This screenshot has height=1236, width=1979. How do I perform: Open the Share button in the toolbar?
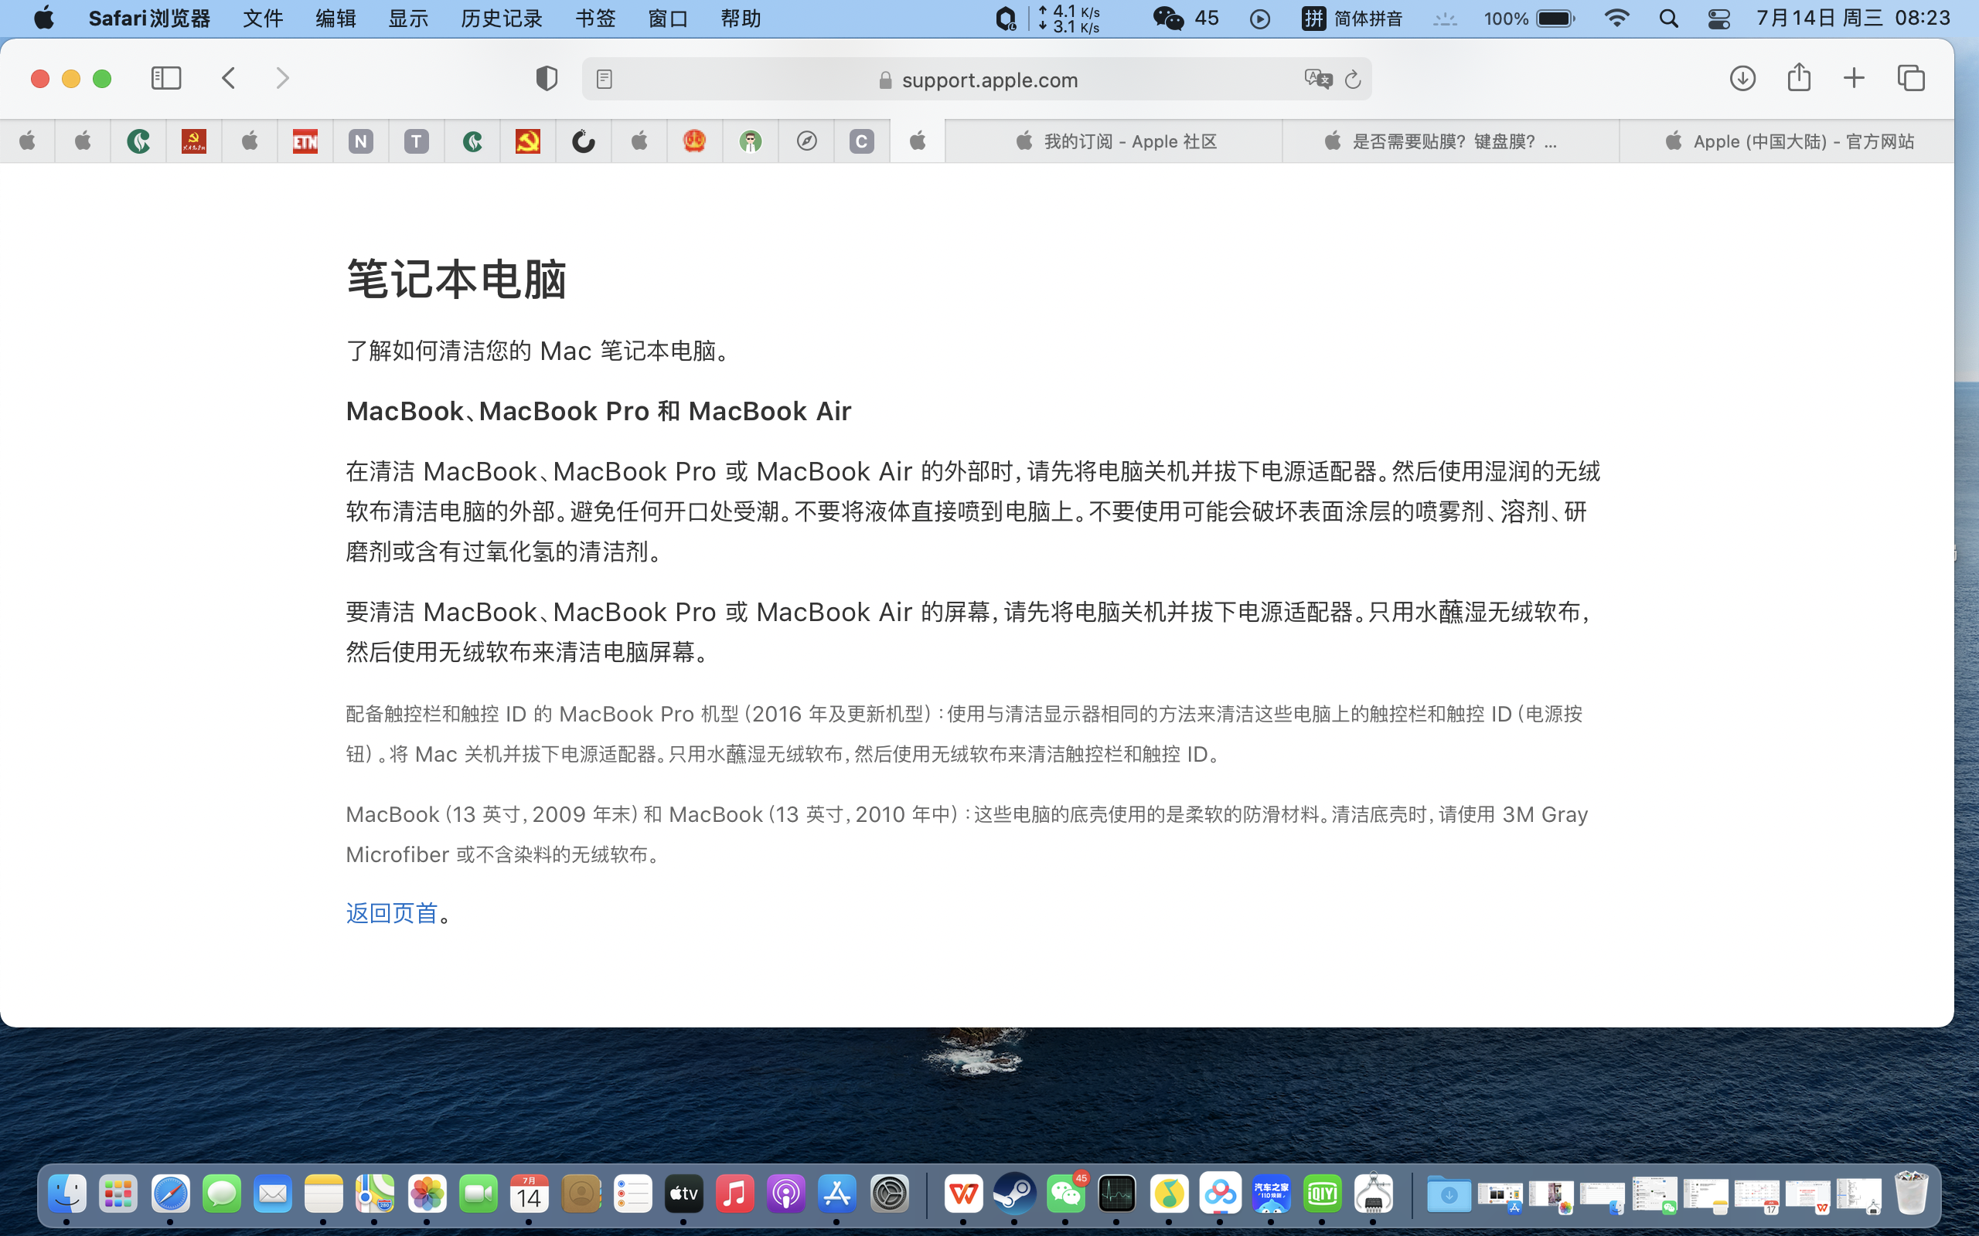pyautogui.click(x=1798, y=79)
